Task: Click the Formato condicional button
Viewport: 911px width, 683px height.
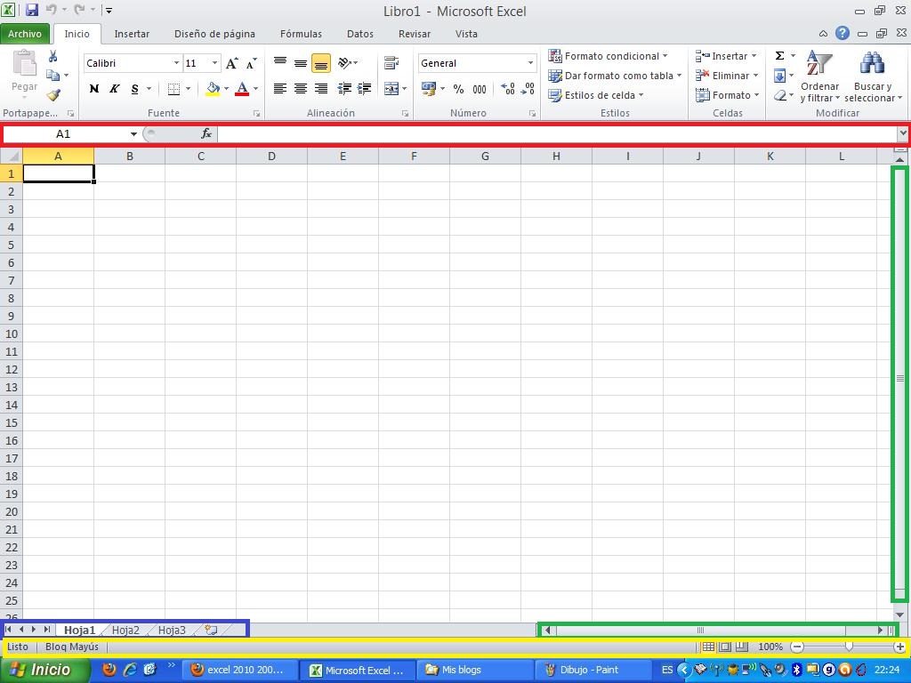Action: coord(614,55)
